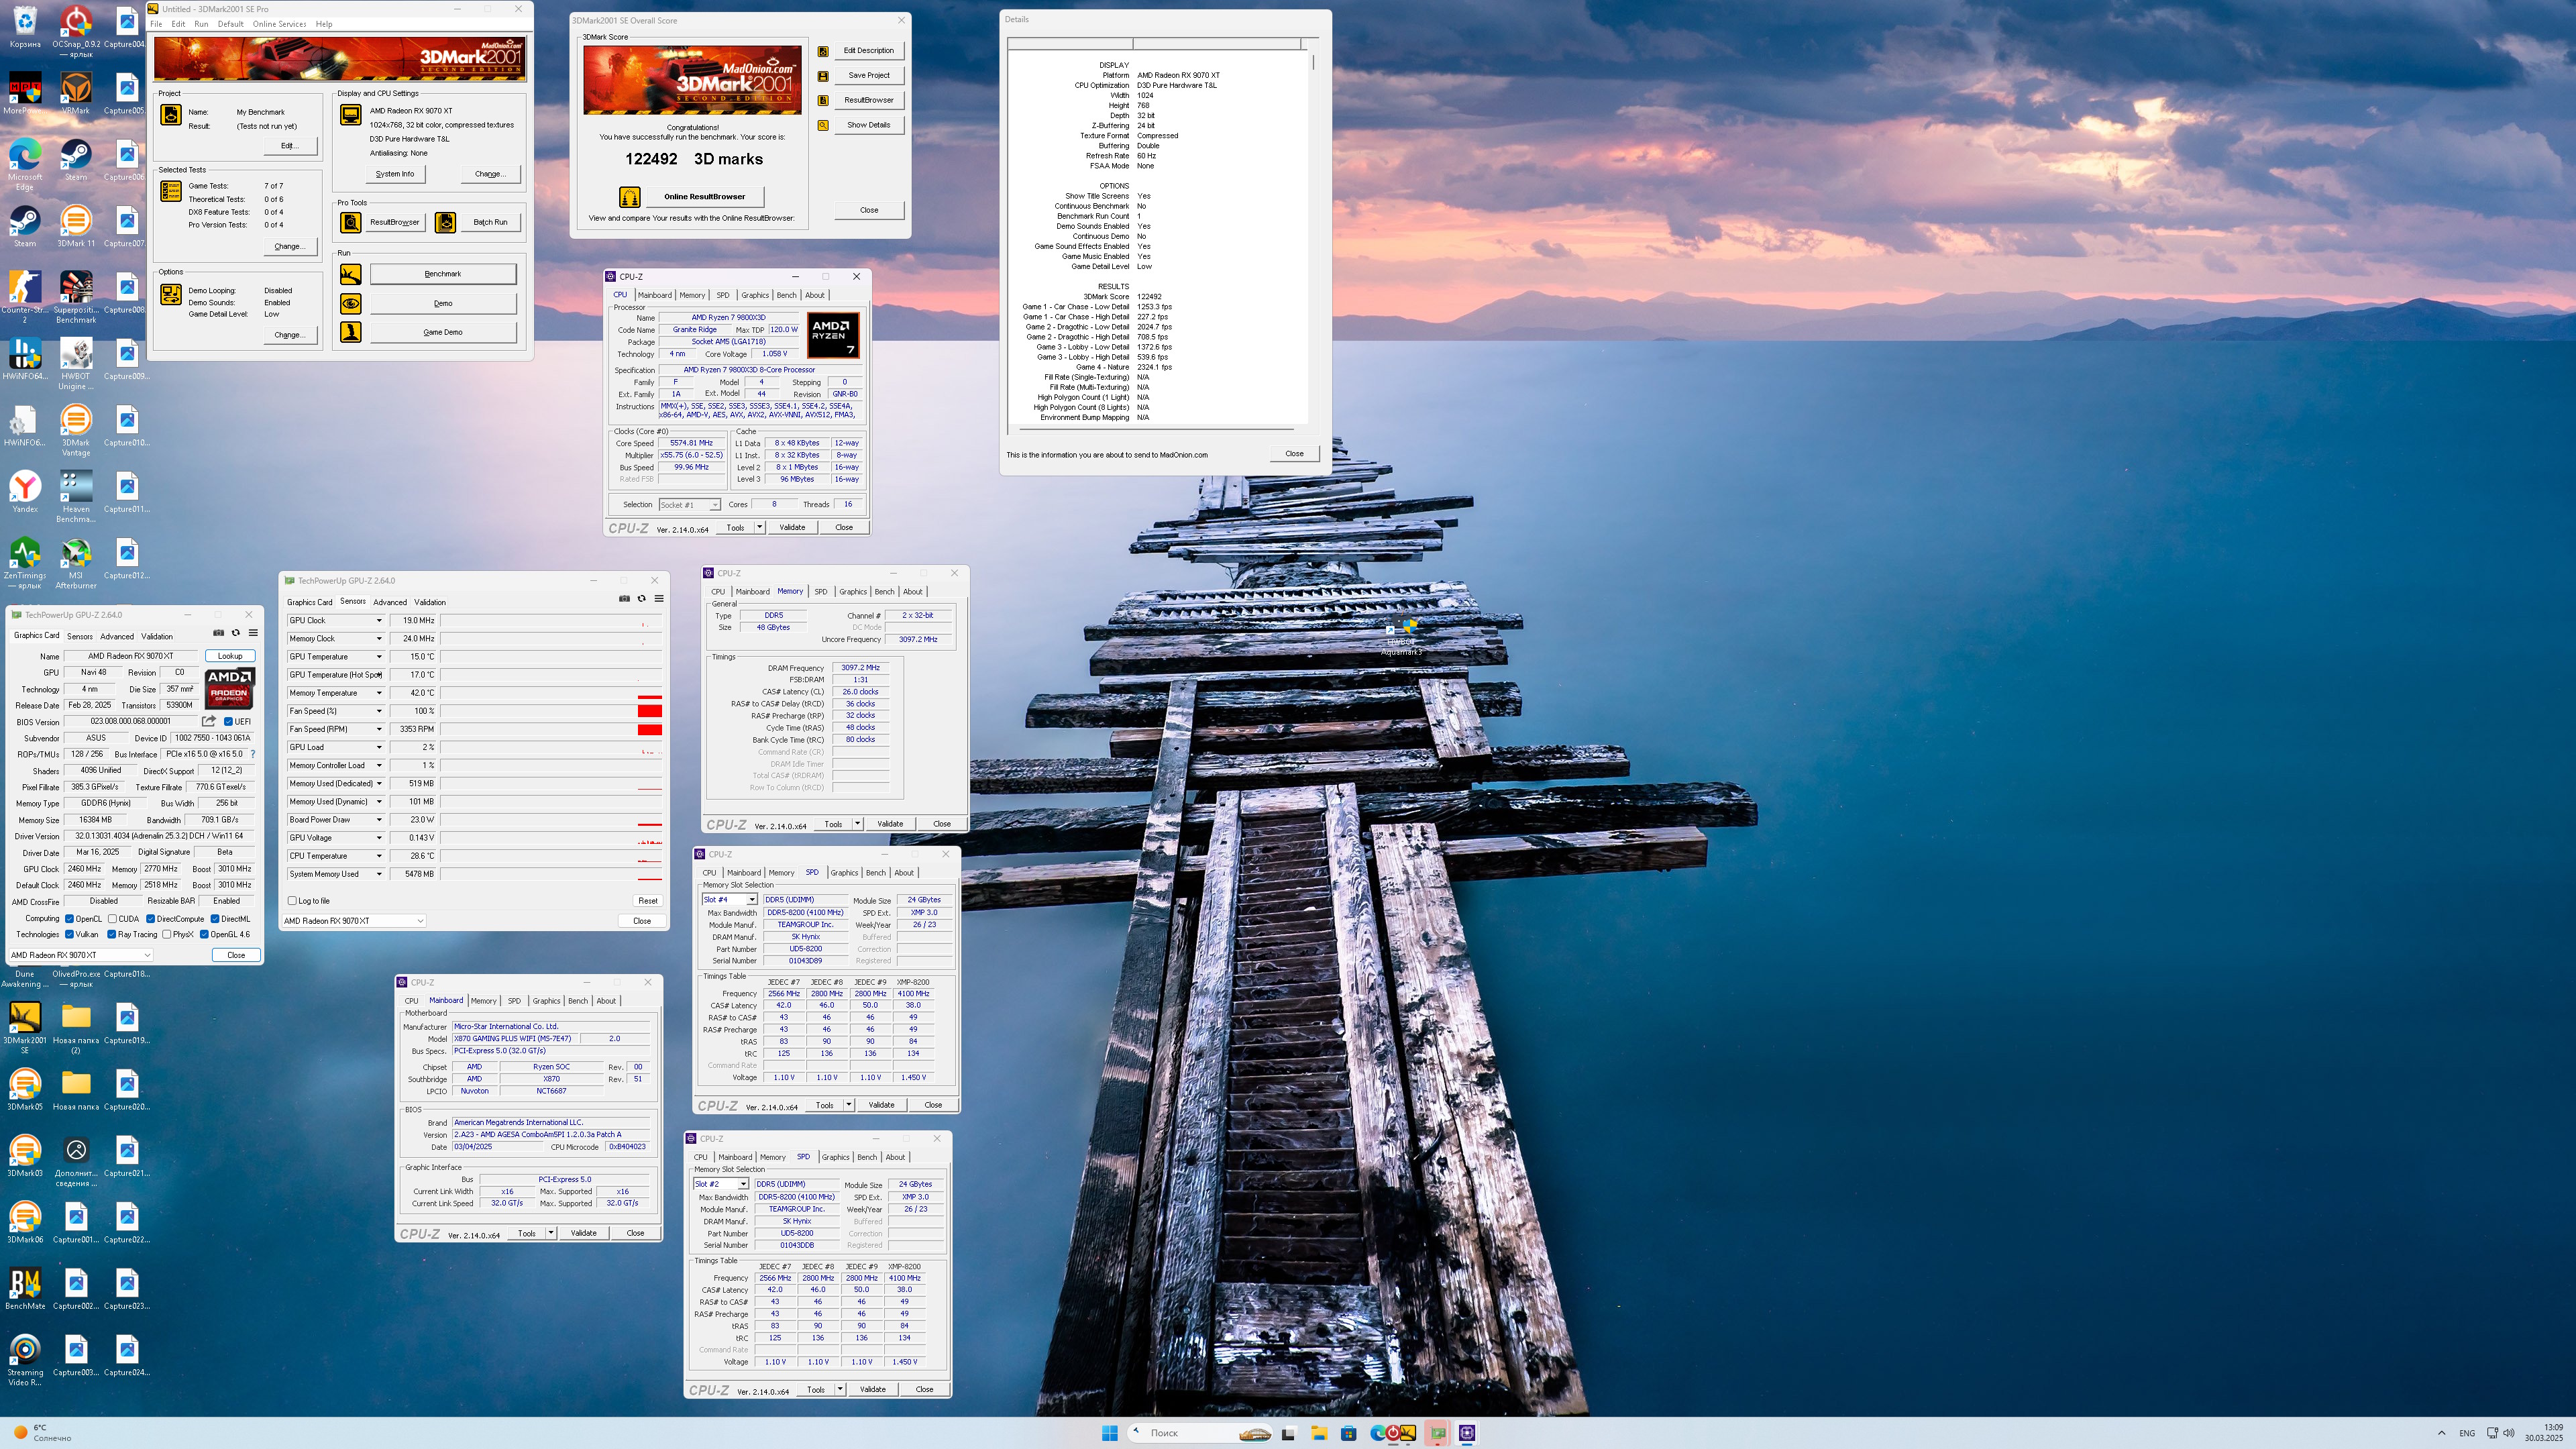Click magnifier icon beside Show Details
Screen dimensions: 2576x1449
point(823,126)
